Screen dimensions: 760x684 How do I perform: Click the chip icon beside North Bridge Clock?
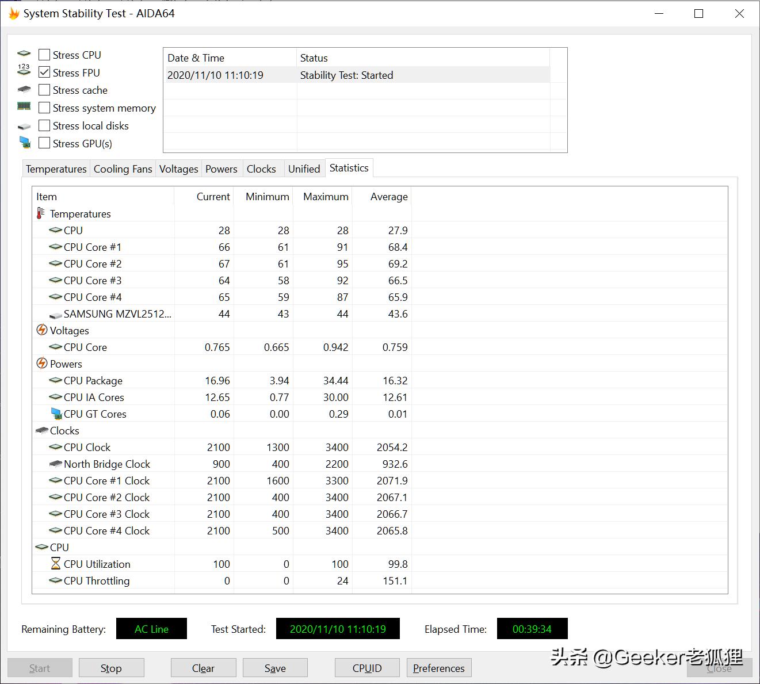pyautogui.click(x=55, y=464)
